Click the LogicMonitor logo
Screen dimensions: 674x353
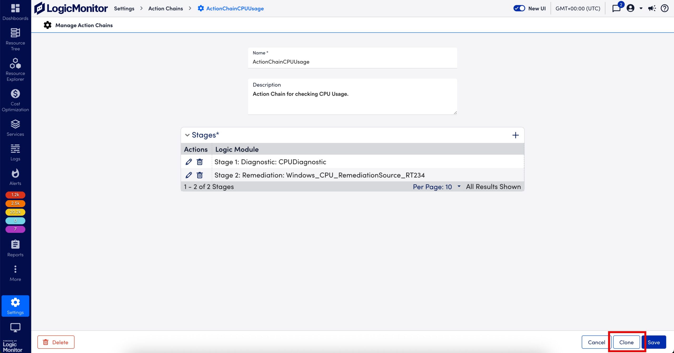(x=71, y=8)
